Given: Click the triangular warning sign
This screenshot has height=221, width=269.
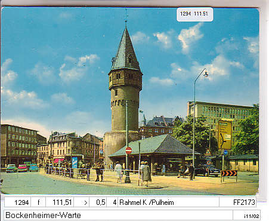Looking at the screenshot, I should pos(208,153).
